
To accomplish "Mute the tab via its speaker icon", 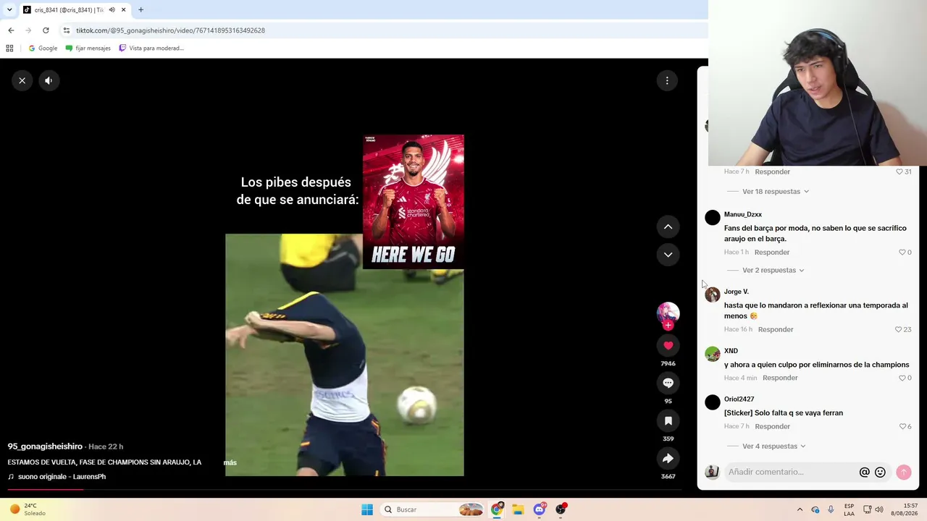I will 112,10.
